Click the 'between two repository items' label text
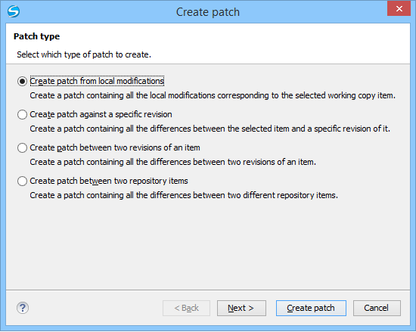416x332 pixels. tap(134, 181)
